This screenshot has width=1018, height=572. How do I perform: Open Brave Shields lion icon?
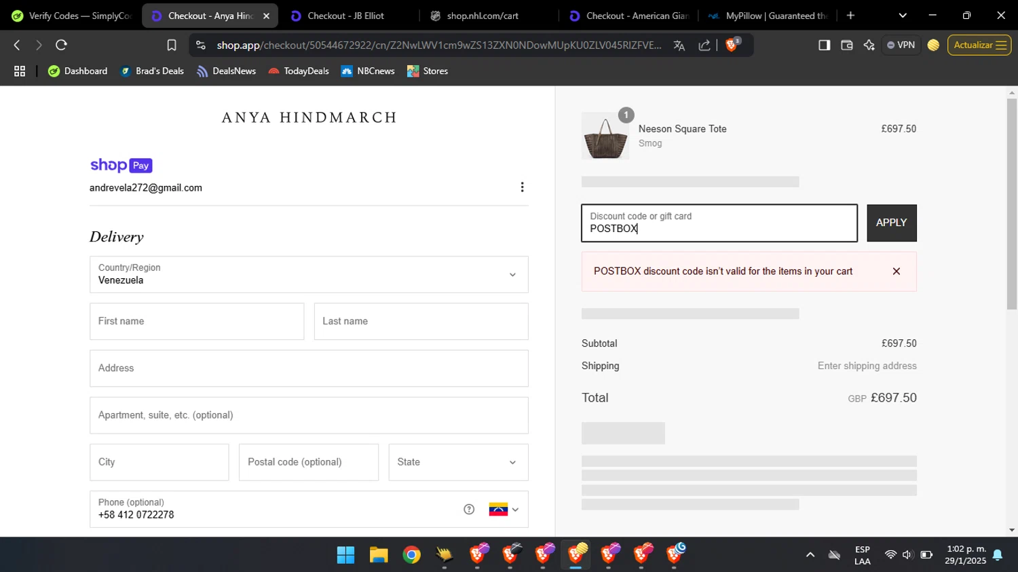732,45
